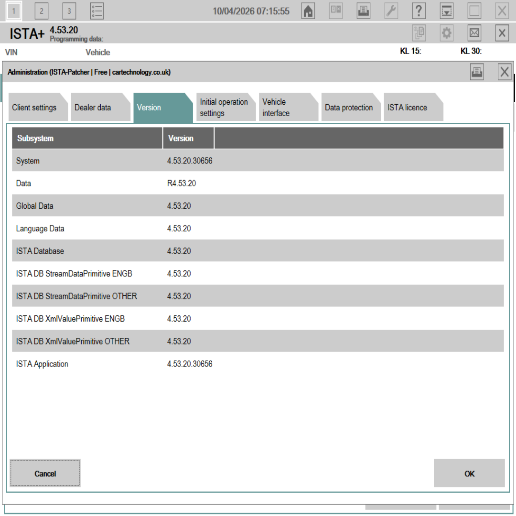Image resolution: width=516 pixels, height=516 pixels.
Task: Click the top toolbar printer icon
Action: click(363, 11)
